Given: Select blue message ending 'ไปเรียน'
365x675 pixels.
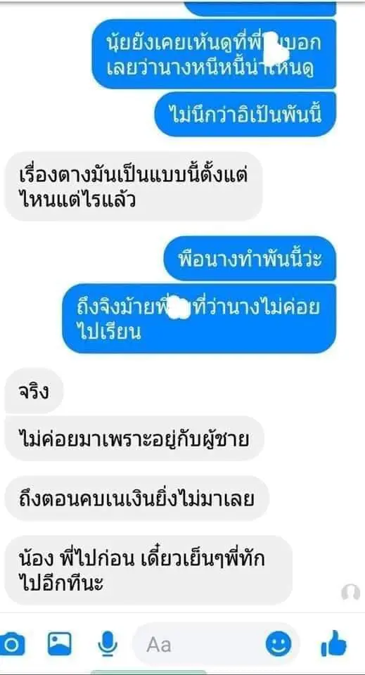Looking at the screenshot, I should coord(199,319).
